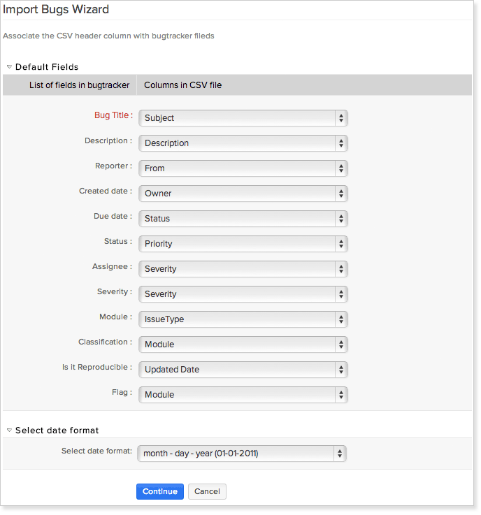The width and height of the screenshot is (481, 515).
Task: Open the Bug Title column dropdown
Action: coord(243,118)
